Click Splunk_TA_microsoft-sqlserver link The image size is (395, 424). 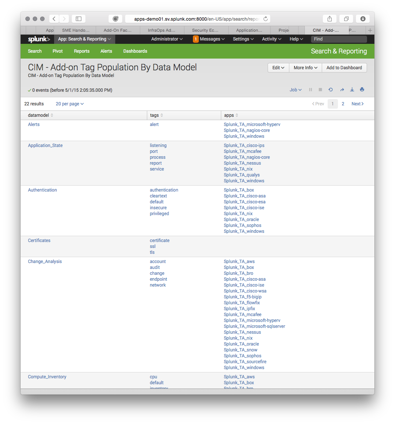pyautogui.click(x=254, y=326)
